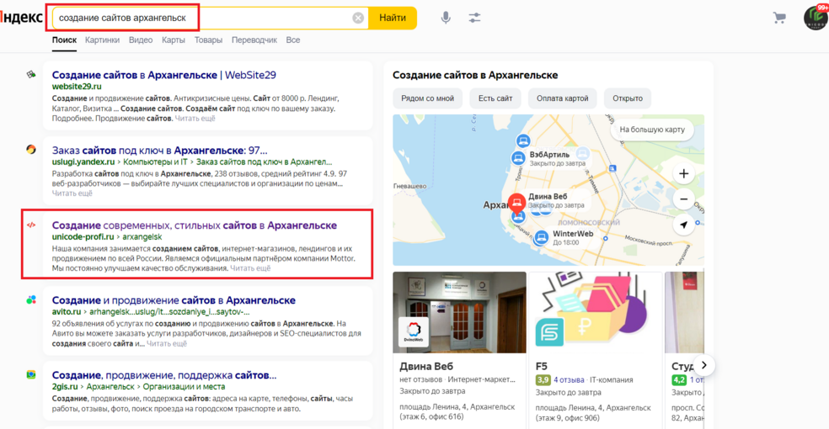Switch to the Товары tab

pos(208,40)
